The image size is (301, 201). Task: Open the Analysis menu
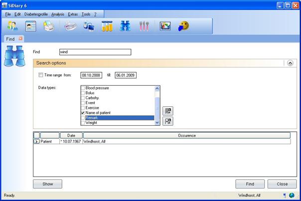(x=58, y=14)
